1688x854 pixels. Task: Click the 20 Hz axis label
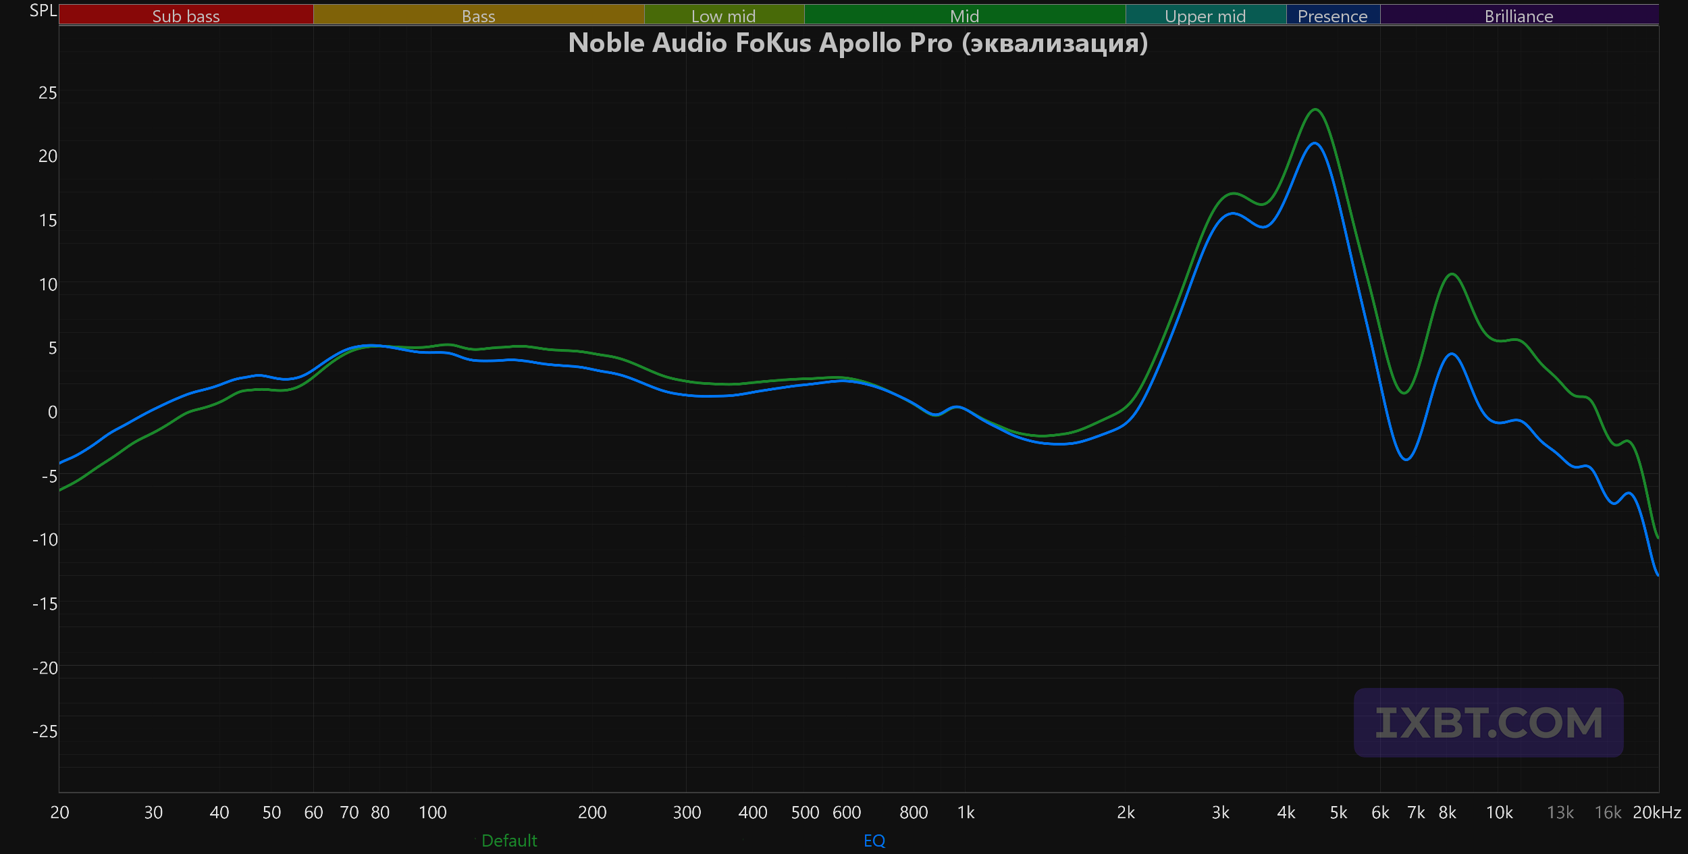[59, 812]
